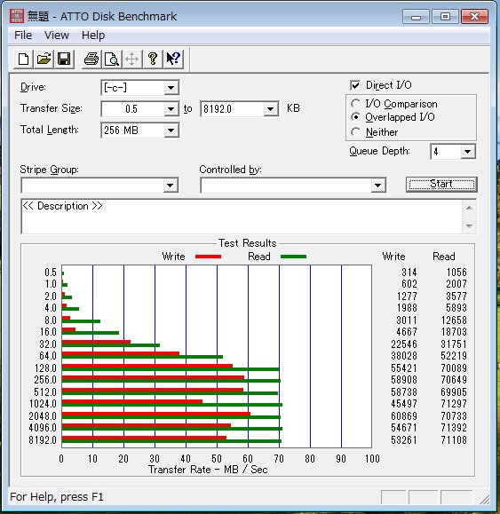Click the 0.5 row label in chart

[x=51, y=273]
